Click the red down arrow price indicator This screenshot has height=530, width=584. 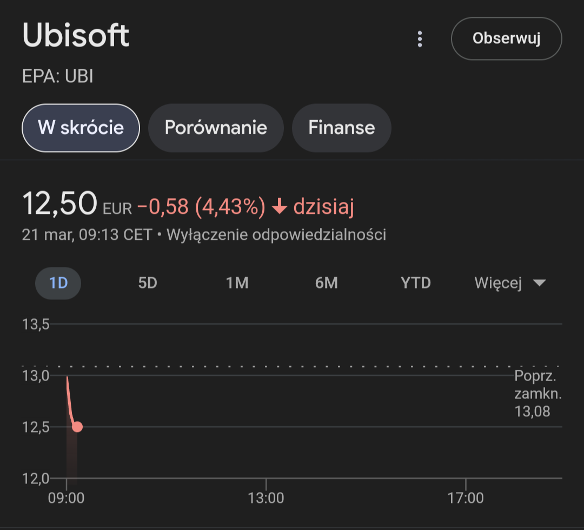[279, 207]
